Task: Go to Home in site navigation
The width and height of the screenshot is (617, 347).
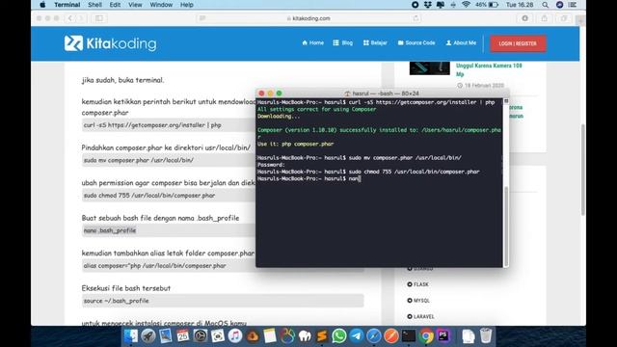Action: coord(312,42)
